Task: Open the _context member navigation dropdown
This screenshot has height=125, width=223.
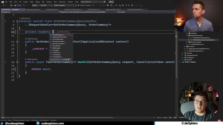Action: click(146, 12)
